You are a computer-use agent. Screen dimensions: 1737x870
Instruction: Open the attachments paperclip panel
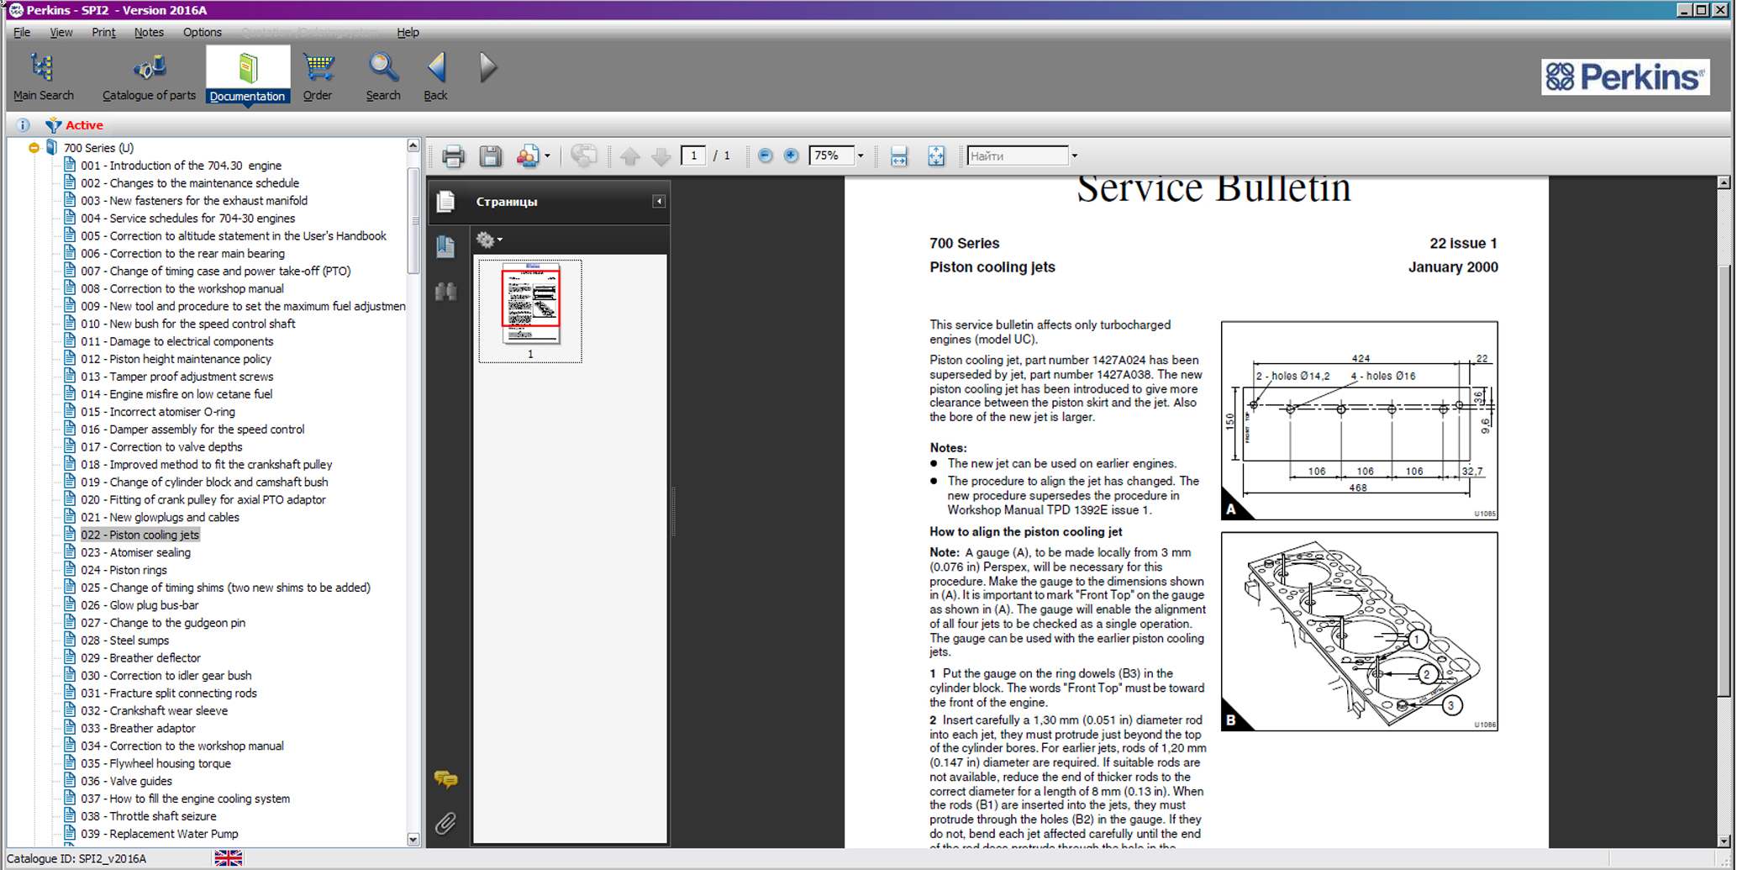coord(445,823)
